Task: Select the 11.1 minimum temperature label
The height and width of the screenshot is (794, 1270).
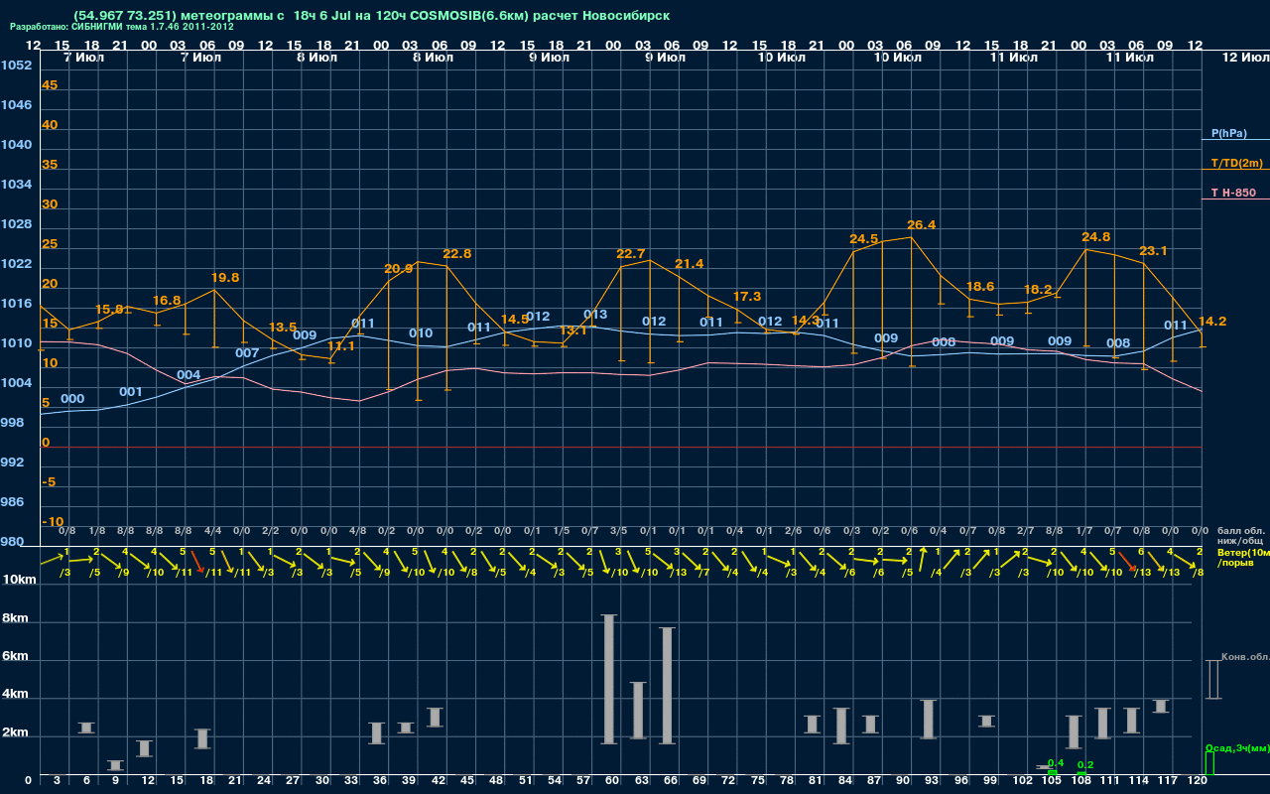Action: click(341, 346)
